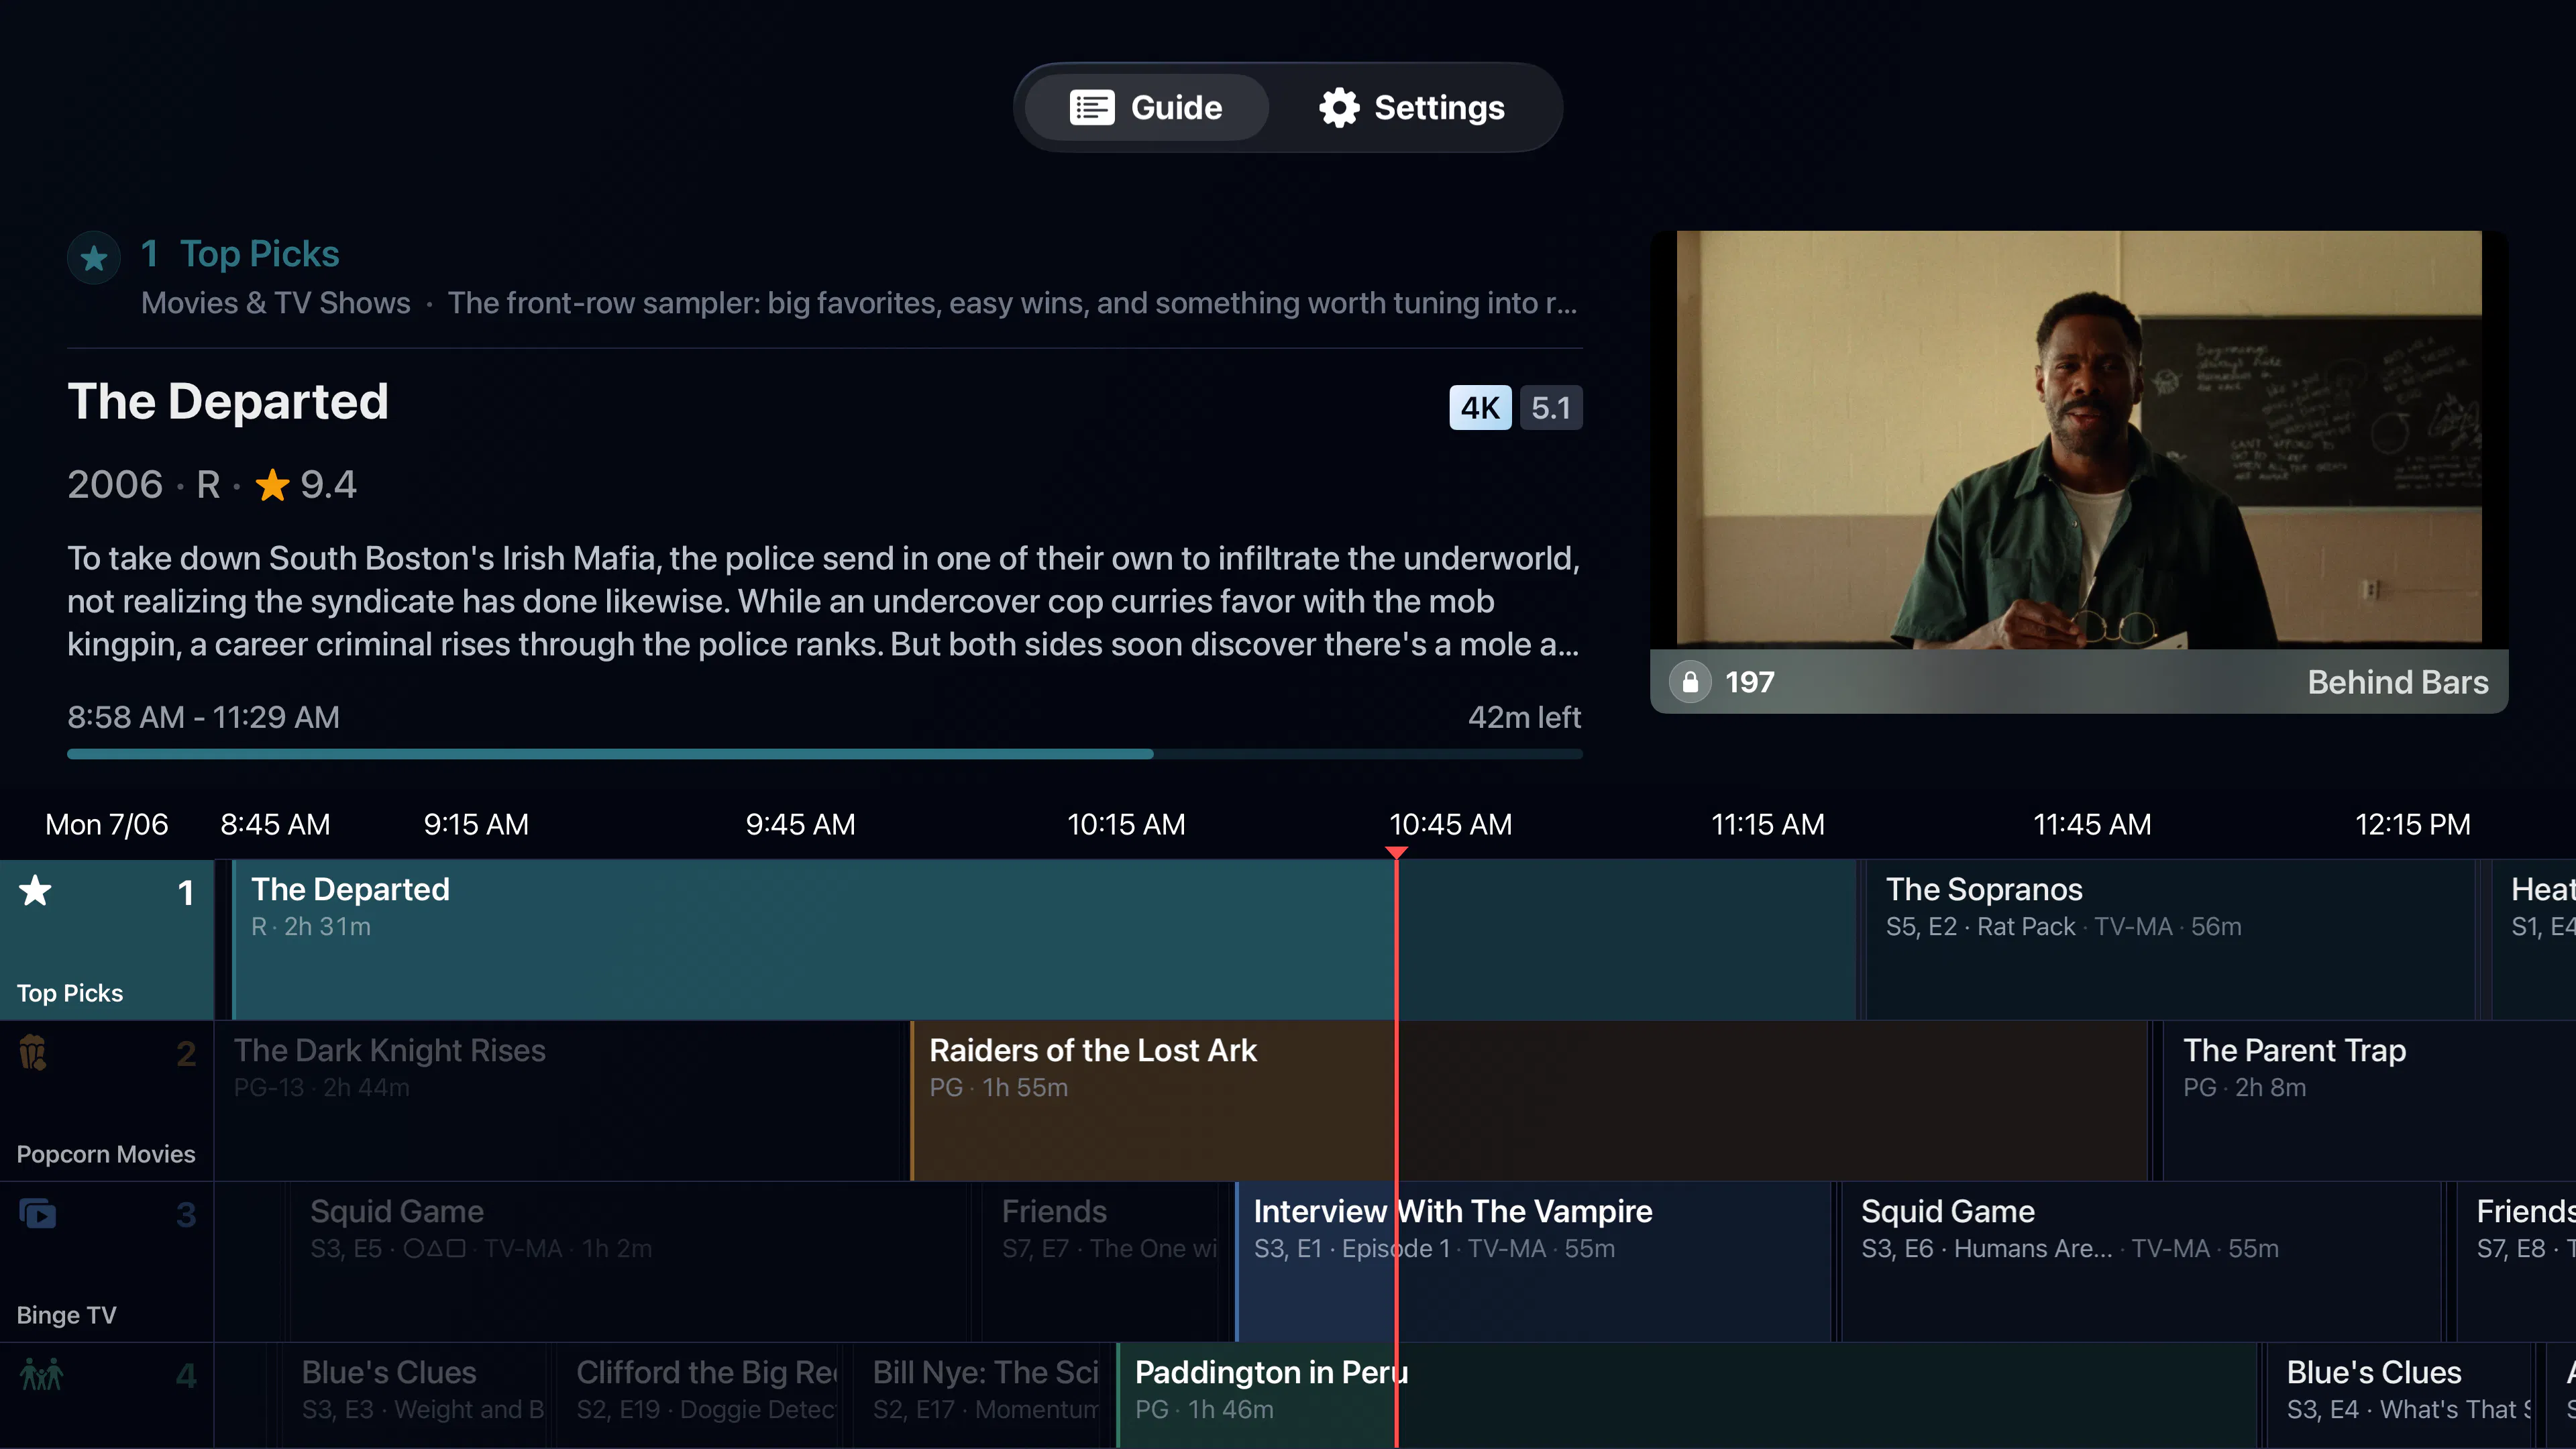Open the Guide tab
Image resolution: width=2576 pixels, height=1449 pixels.
click(1147, 107)
